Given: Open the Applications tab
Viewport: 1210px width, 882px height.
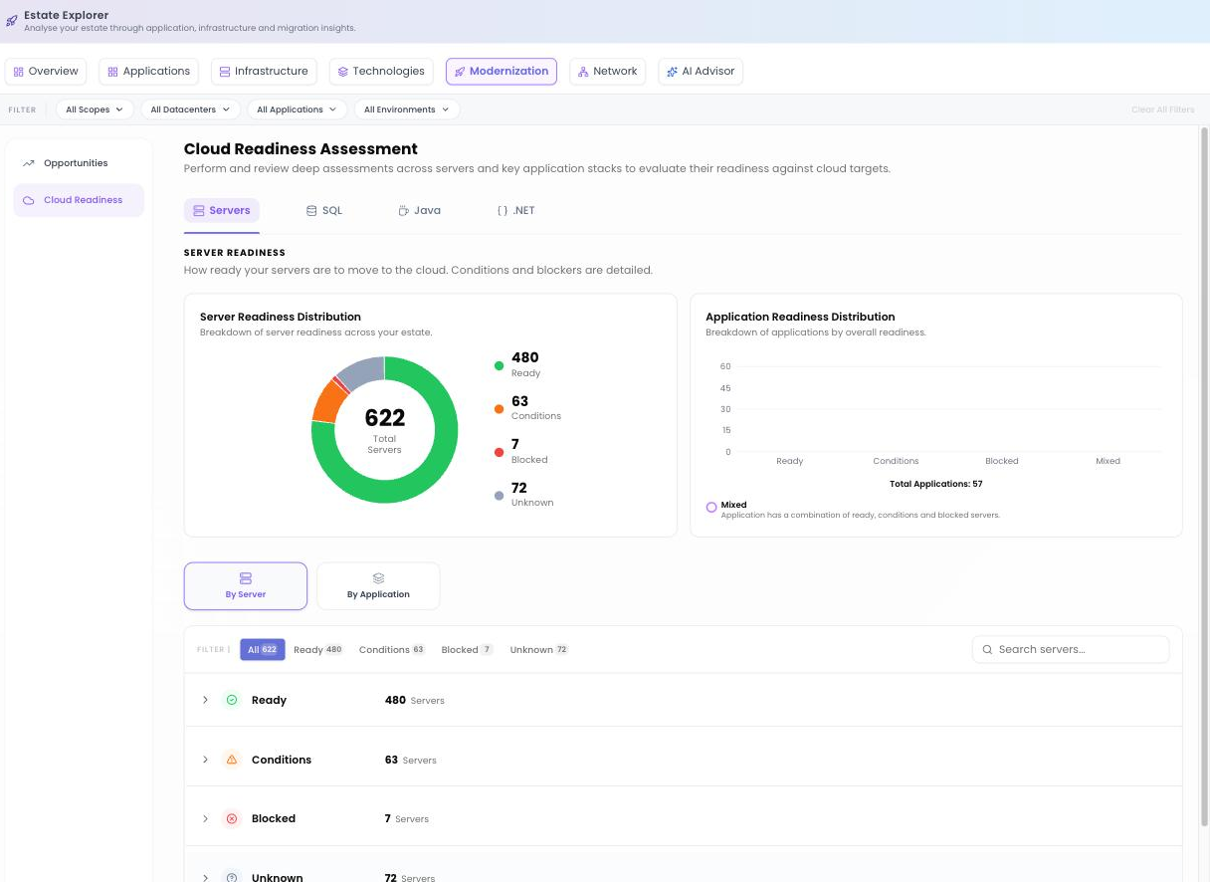Looking at the screenshot, I should (x=149, y=72).
